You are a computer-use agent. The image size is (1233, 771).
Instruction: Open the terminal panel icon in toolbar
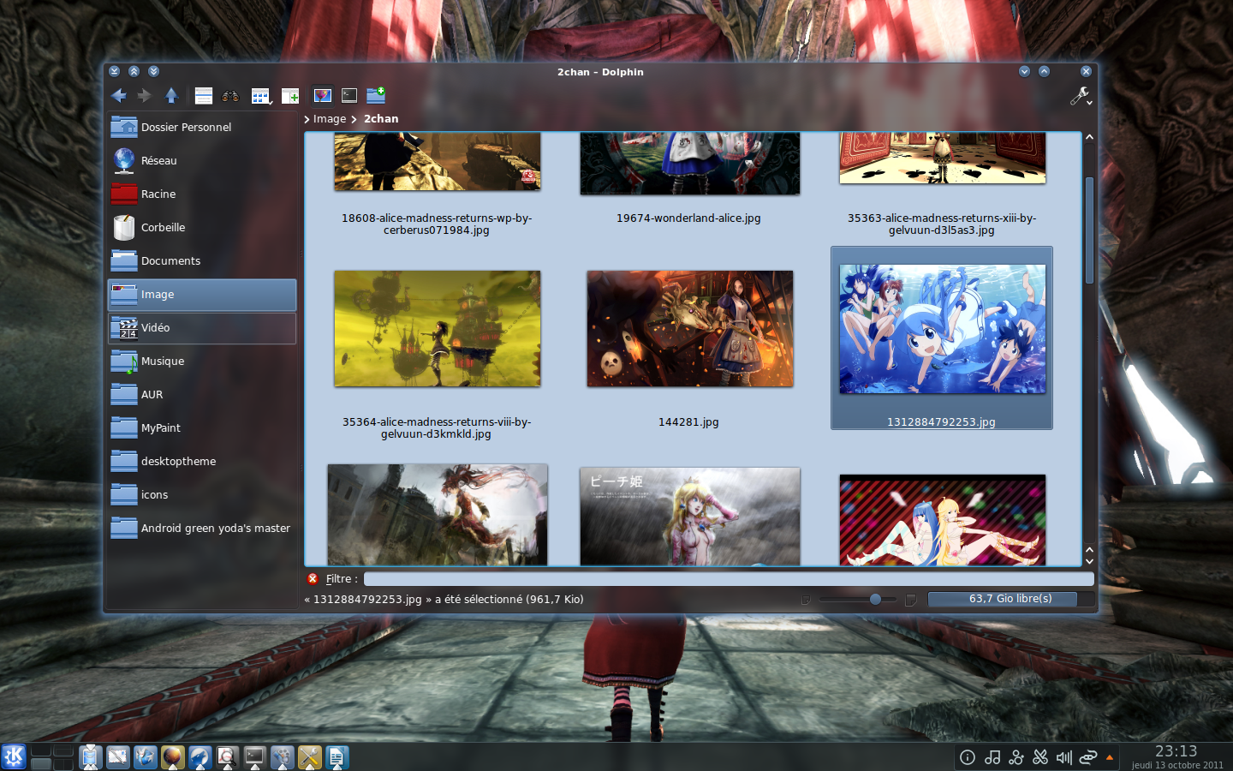click(349, 95)
